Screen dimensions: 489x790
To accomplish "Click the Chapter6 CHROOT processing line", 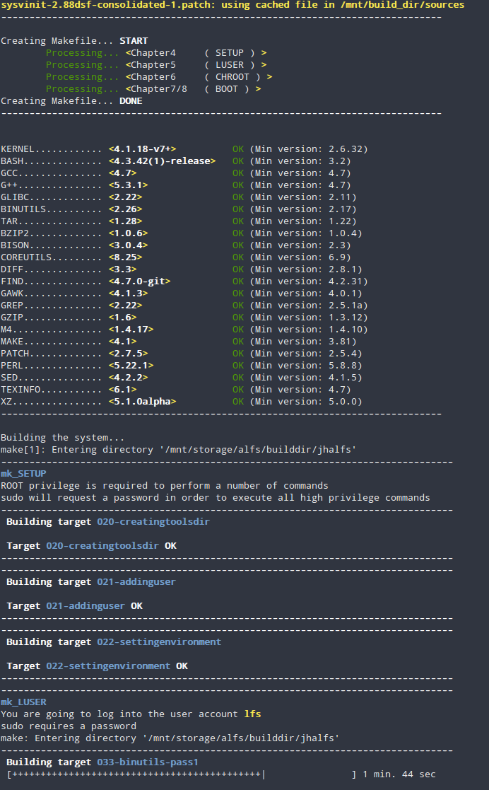I will (159, 77).
